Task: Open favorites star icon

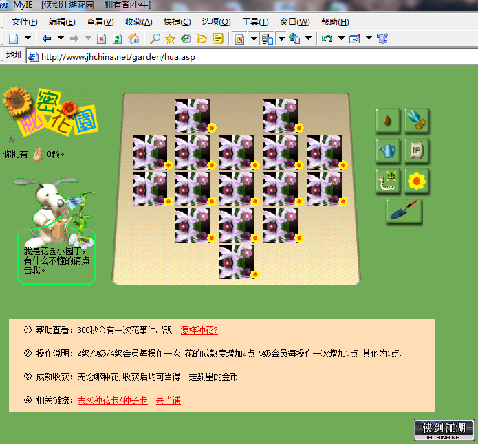Action: coord(170,38)
